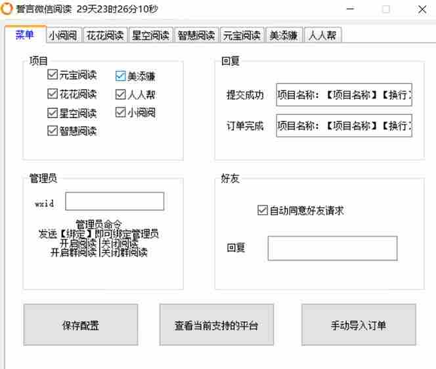This screenshot has width=436, height=369.
Task: Close the 誓言微信阅读 window
Action: [x=422, y=9]
